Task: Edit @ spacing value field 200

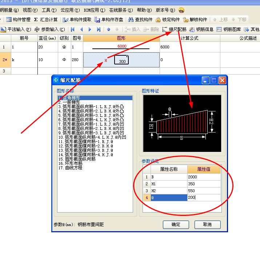Action: 204,198
